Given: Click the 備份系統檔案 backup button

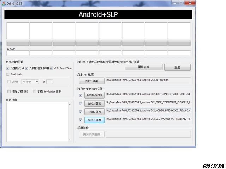Looking at the screenshot, I should click(x=92, y=134).
